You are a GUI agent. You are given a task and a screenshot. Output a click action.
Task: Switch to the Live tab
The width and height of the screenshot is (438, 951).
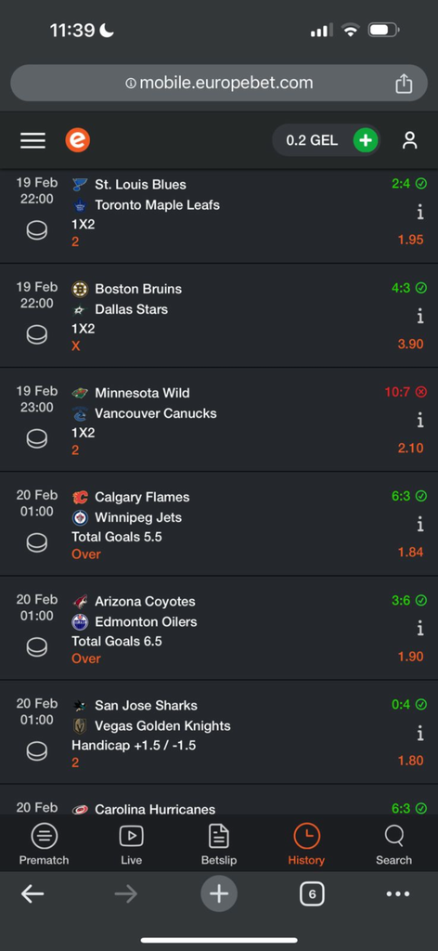click(x=131, y=845)
